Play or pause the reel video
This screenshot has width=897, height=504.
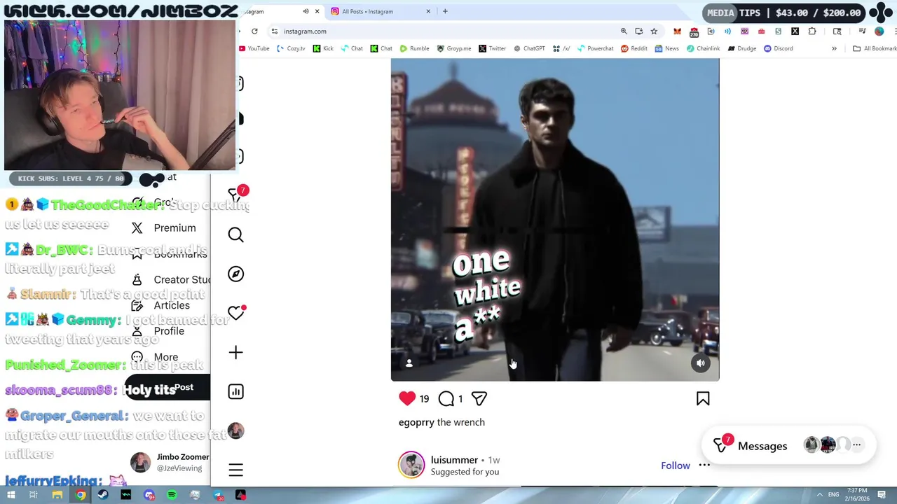click(x=555, y=220)
